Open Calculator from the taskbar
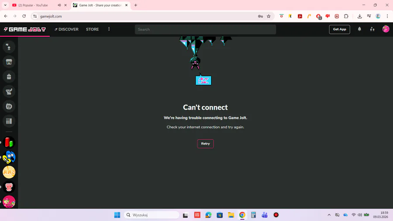This screenshot has height=221, width=393. 253,215
